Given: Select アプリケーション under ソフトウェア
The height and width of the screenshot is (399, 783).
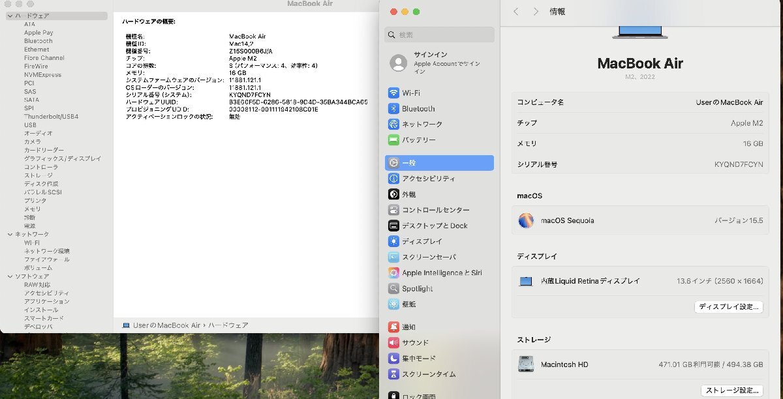Looking at the screenshot, I should 46,302.
